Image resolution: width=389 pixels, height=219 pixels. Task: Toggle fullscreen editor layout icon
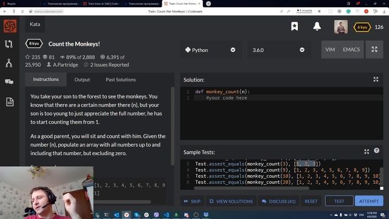click(x=374, y=49)
